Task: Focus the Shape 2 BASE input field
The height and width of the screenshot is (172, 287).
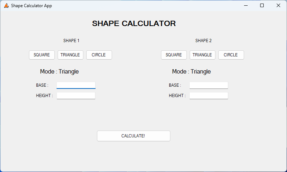Action: 209,85
